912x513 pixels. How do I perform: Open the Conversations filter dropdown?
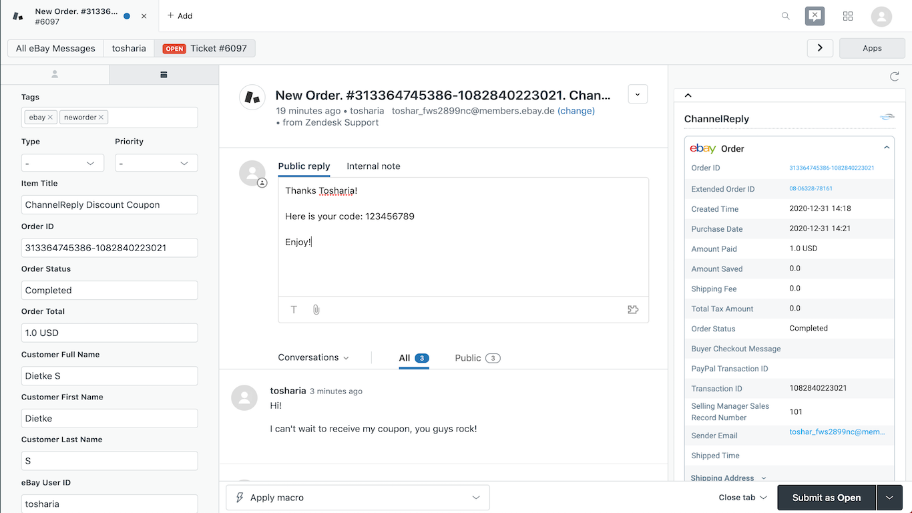point(313,357)
